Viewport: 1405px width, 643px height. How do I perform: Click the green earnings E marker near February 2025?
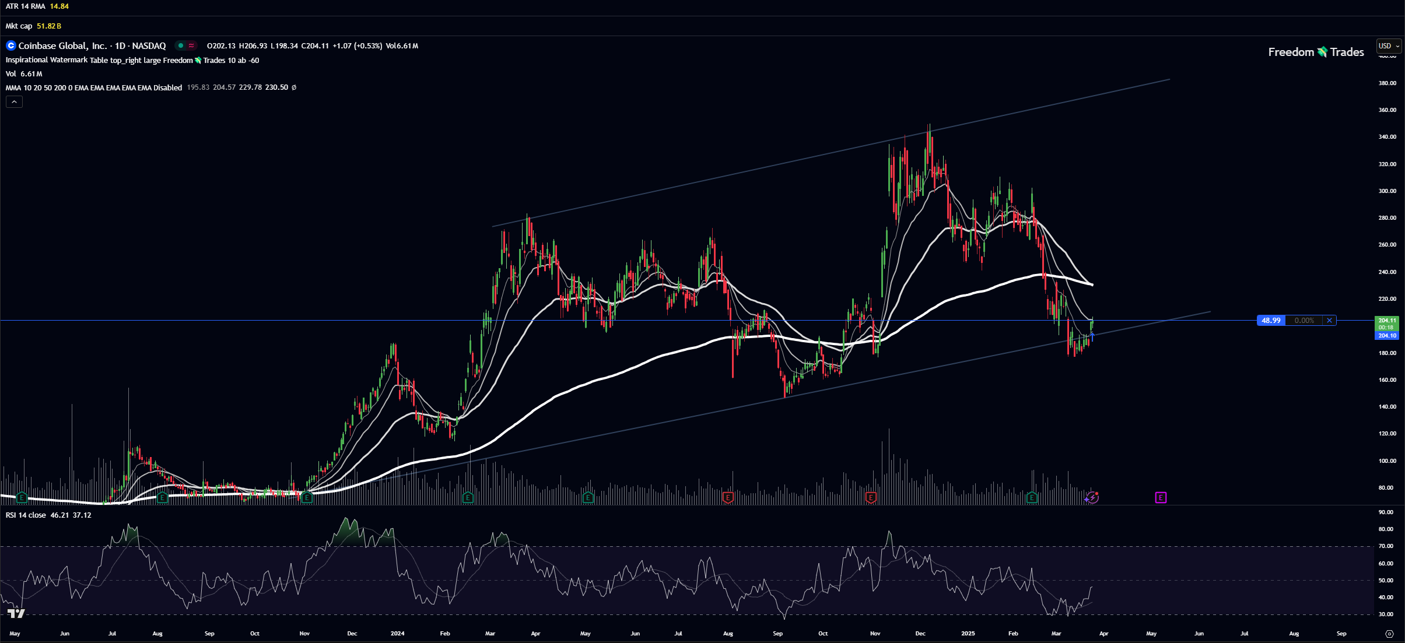tap(1032, 497)
